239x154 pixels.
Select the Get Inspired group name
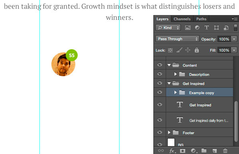[x=194, y=83]
